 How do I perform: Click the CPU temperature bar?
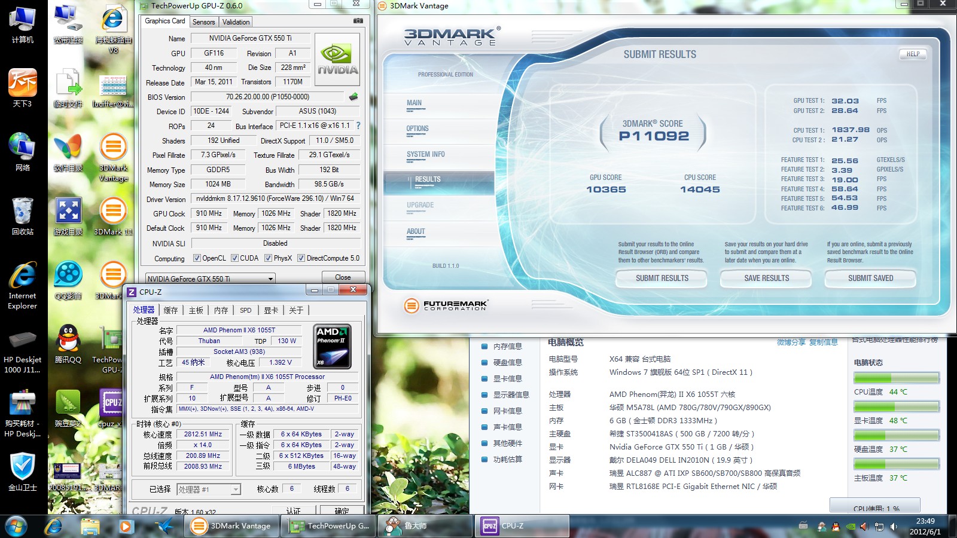click(896, 378)
